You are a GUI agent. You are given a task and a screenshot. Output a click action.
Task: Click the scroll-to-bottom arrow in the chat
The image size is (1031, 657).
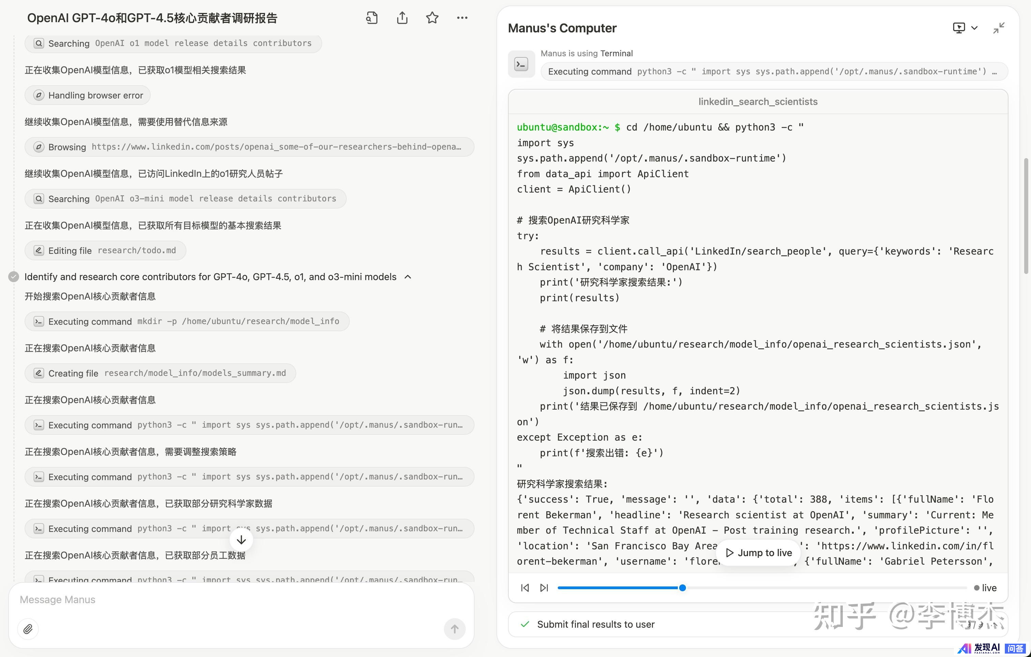241,540
